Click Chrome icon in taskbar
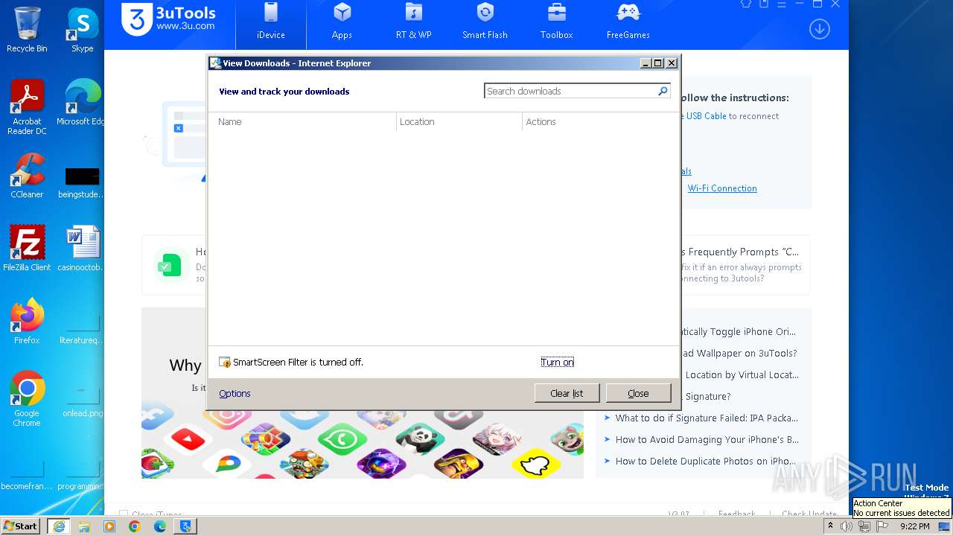This screenshot has width=953, height=536. tap(135, 526)
